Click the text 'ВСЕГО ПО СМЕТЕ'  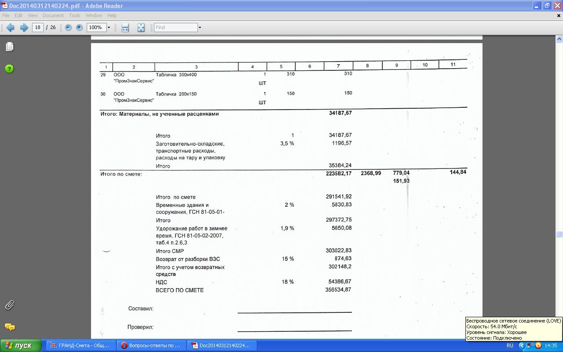tap(180, 290)
